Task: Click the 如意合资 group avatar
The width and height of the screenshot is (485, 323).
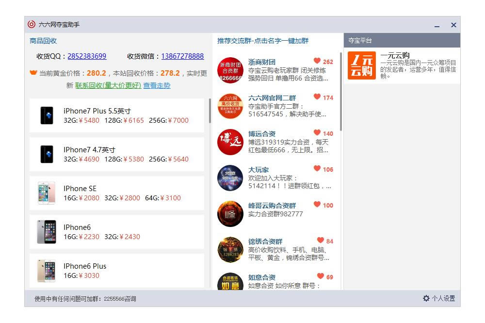Action: (x=230, y=281)
